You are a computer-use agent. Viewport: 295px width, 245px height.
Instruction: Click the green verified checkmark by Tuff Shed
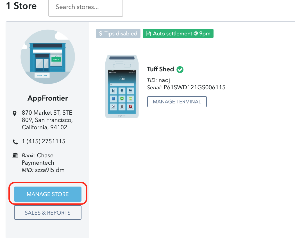180,69
